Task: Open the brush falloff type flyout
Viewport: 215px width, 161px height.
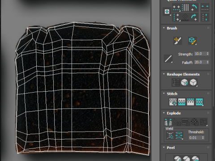Action: pyautogui.click(x=168, y=59)
